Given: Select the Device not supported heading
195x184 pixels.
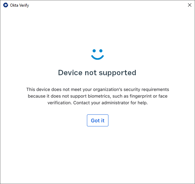Looking at the screenshot, I should point(97,73).
